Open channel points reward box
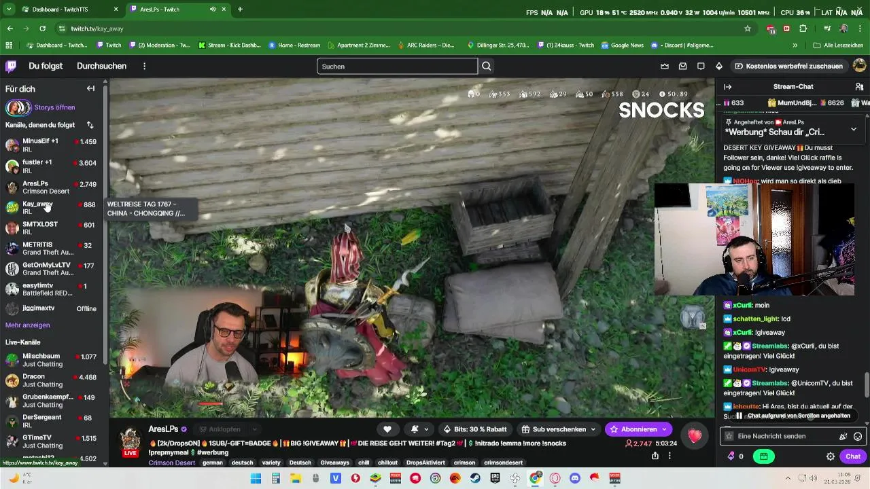This screenshot has width=870, height=489. tap(763, 456)
